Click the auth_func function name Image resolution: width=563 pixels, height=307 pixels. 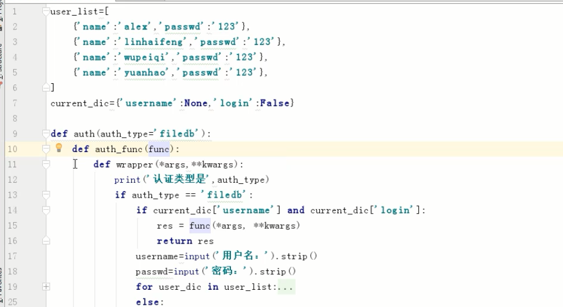coord(118,149)
